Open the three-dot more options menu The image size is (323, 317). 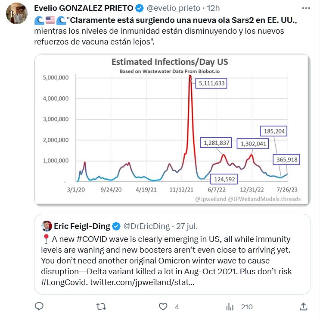click(306, 8)
